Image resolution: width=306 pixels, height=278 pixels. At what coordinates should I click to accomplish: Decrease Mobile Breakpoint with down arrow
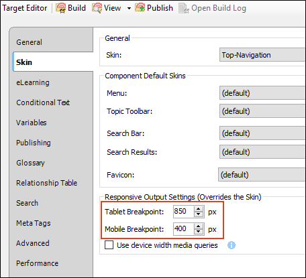(x=199, y=232)
